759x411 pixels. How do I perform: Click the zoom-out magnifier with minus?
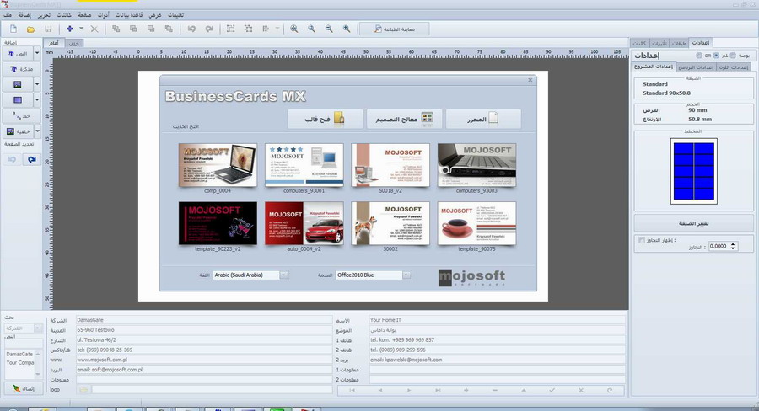click(x=329, y=29)
